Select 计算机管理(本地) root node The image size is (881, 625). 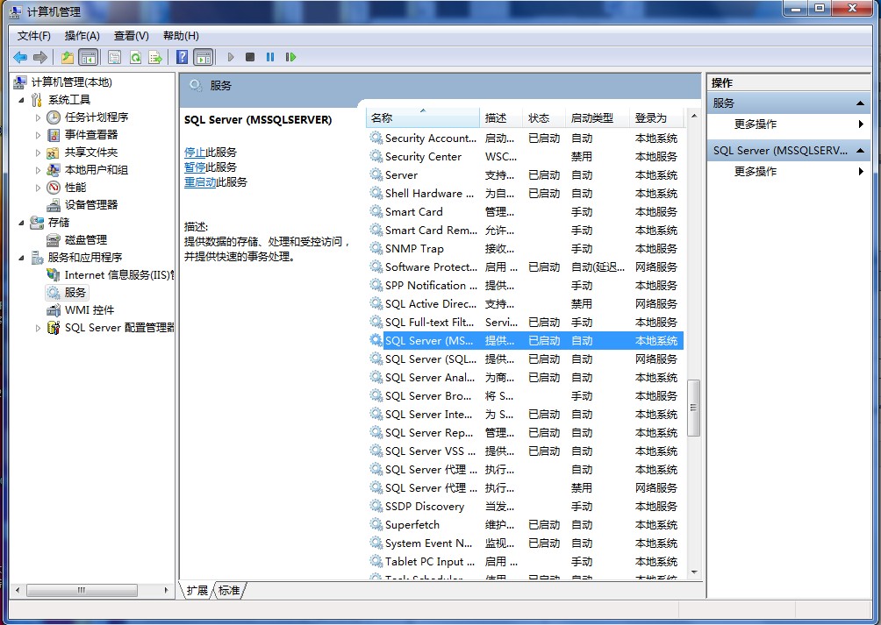pos(71,82)
